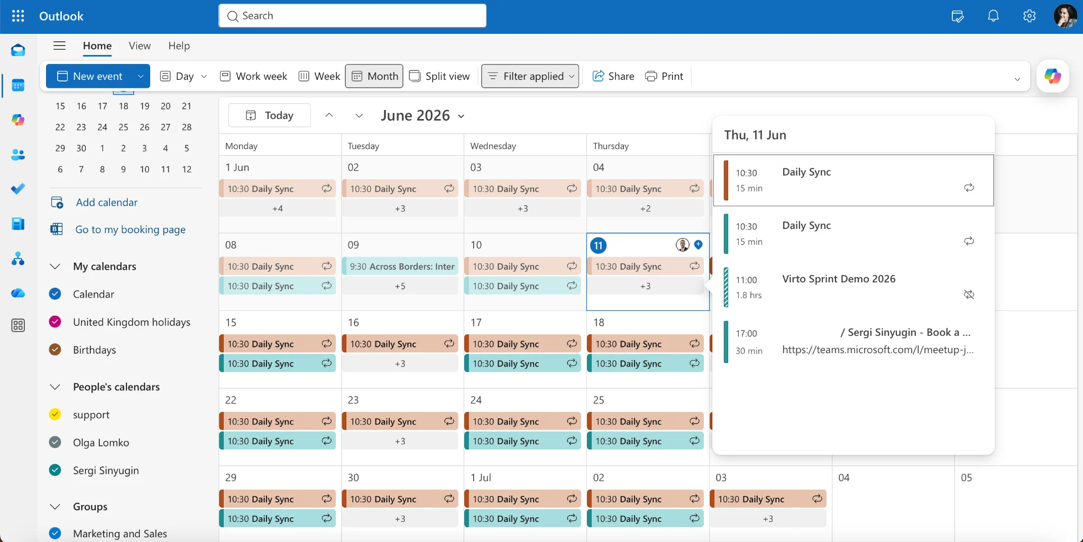Open 17:00 Sergi Sinyugin booking event
1083x542 pixels.
pos(852,342)
